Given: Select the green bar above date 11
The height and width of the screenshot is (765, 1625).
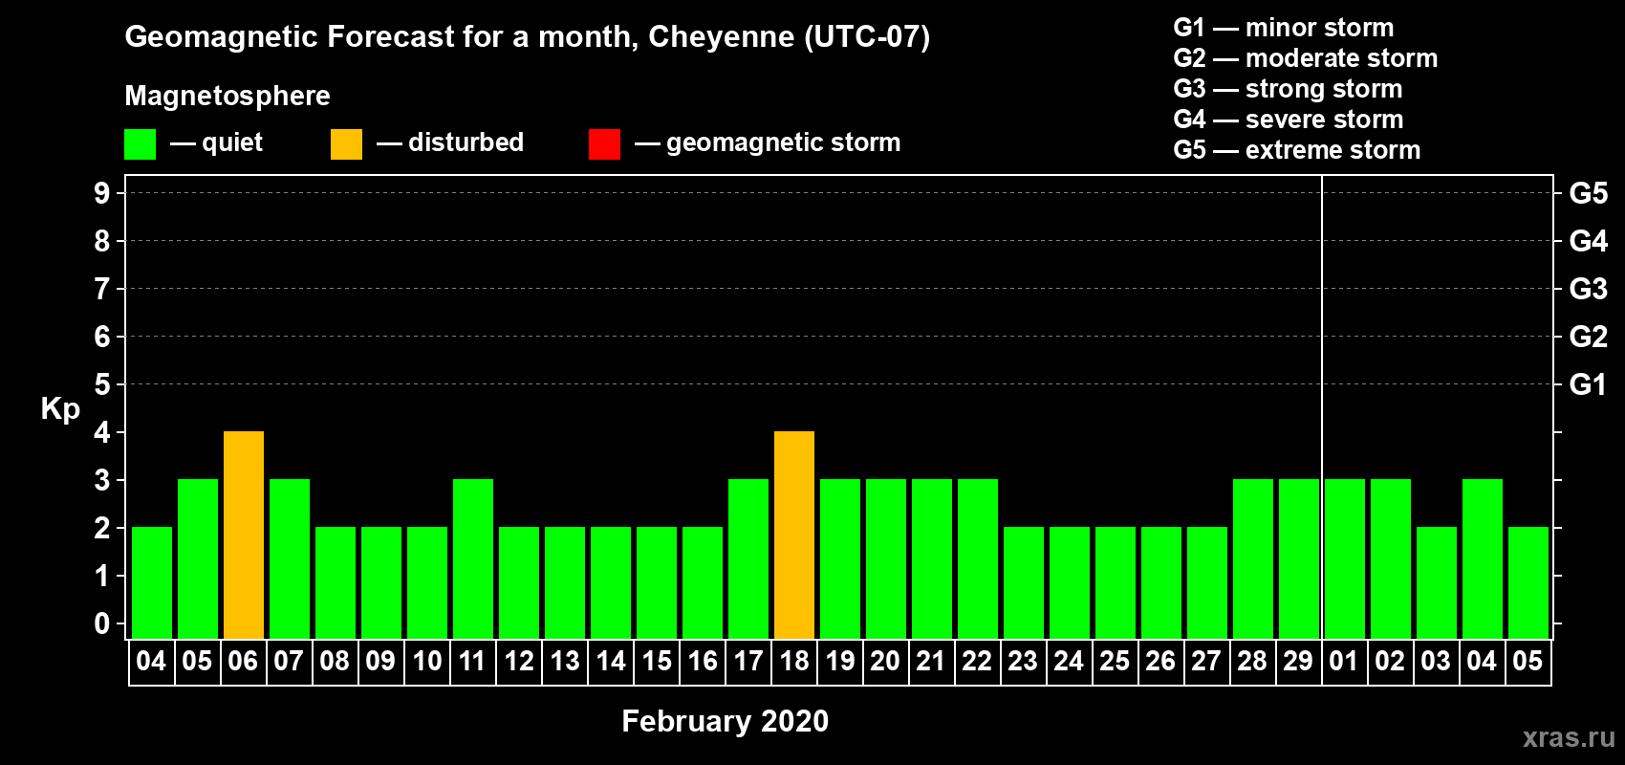Looking at the screenshot, I should click(x=473, y=559).
